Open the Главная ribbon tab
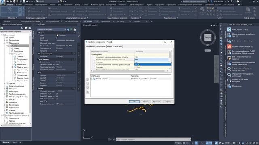 pyautogui.click(x=10, y=5)
